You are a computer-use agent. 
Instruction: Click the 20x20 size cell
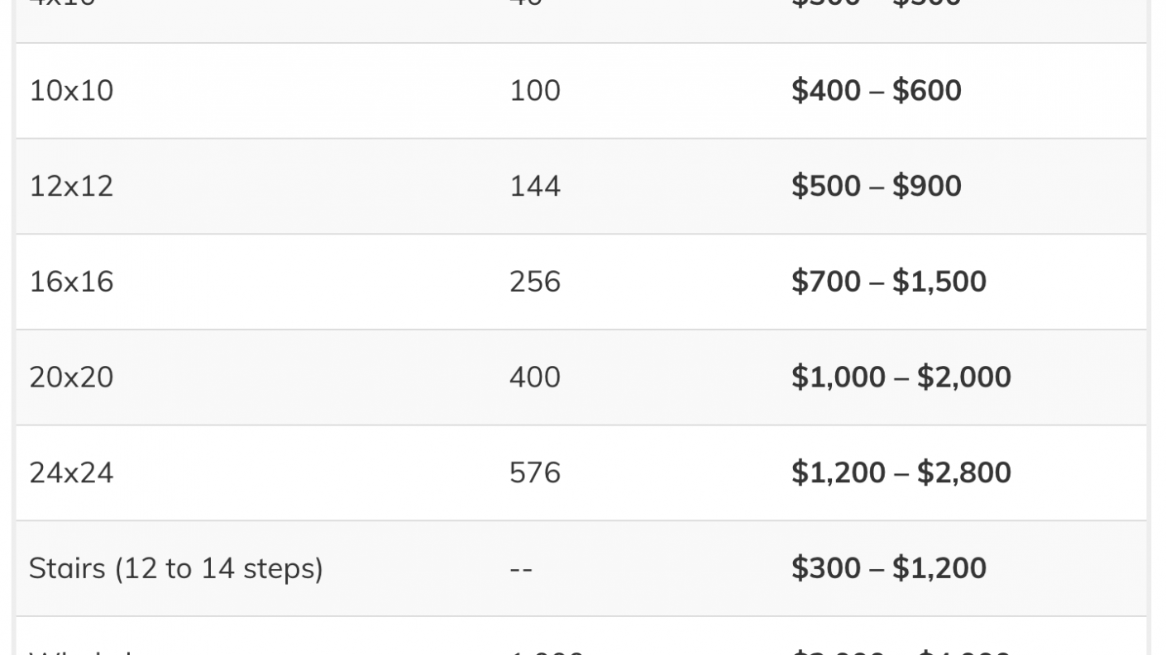pyautogui.click(x=71, y=377)
